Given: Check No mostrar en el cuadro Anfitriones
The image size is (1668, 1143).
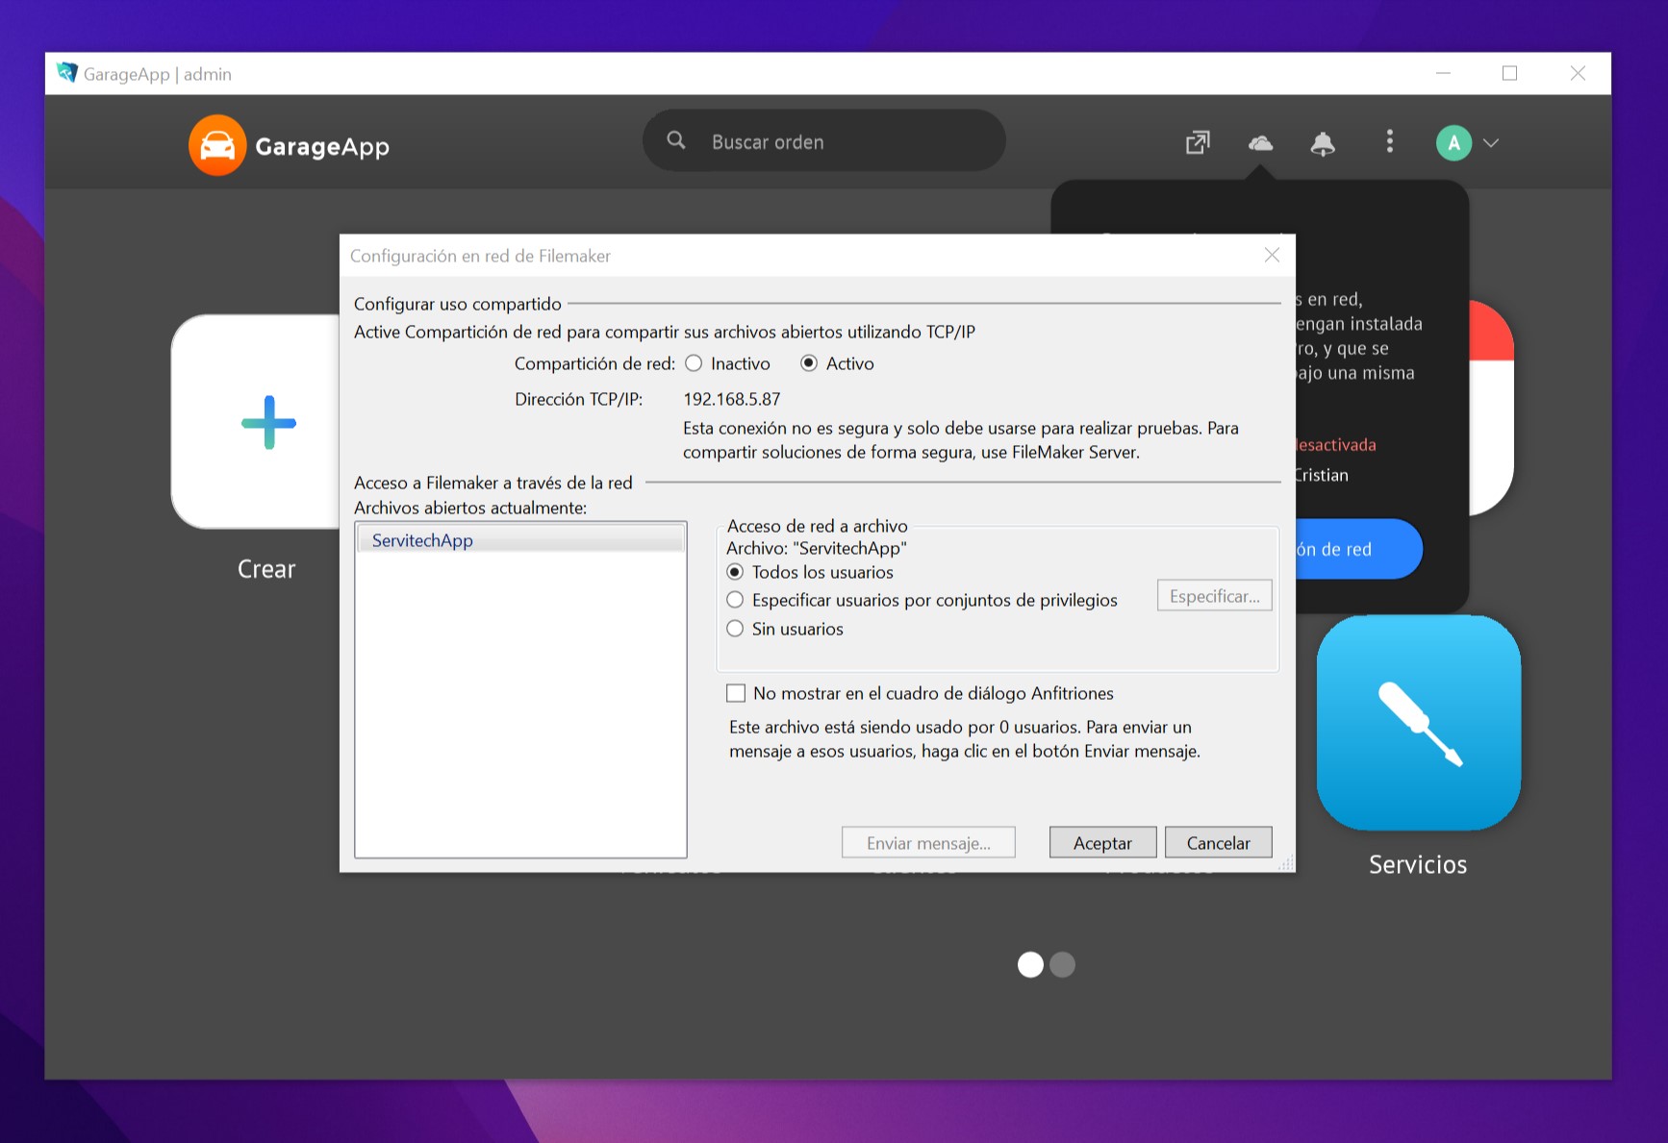Looking at the screenshot, I should pyautogui.click(x=736, y=693).
